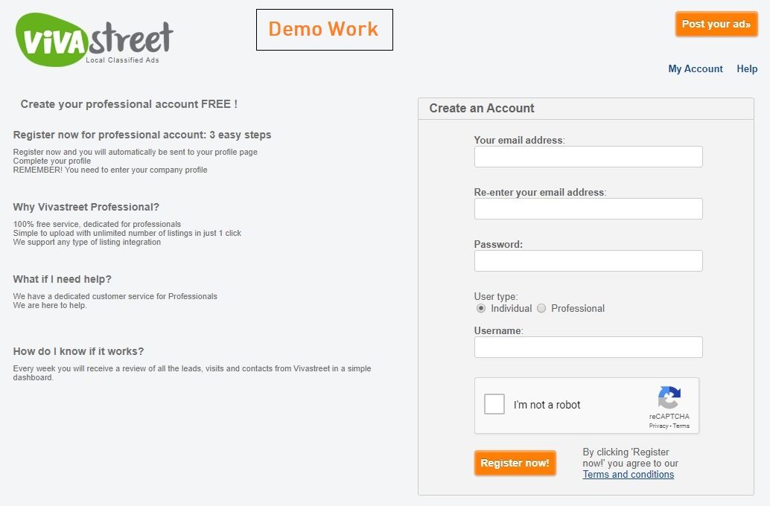This screenshot has width=770, height=506.
Task: Open the reCAPTCHA Terms link
Action: [681, 426]
